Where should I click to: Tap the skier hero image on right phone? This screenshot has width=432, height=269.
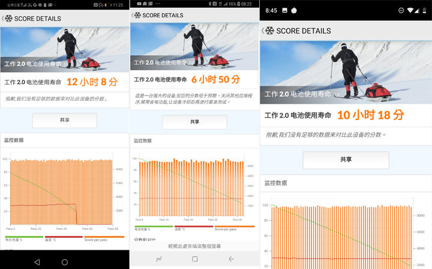pyautogui.click(x=346, y=73)
